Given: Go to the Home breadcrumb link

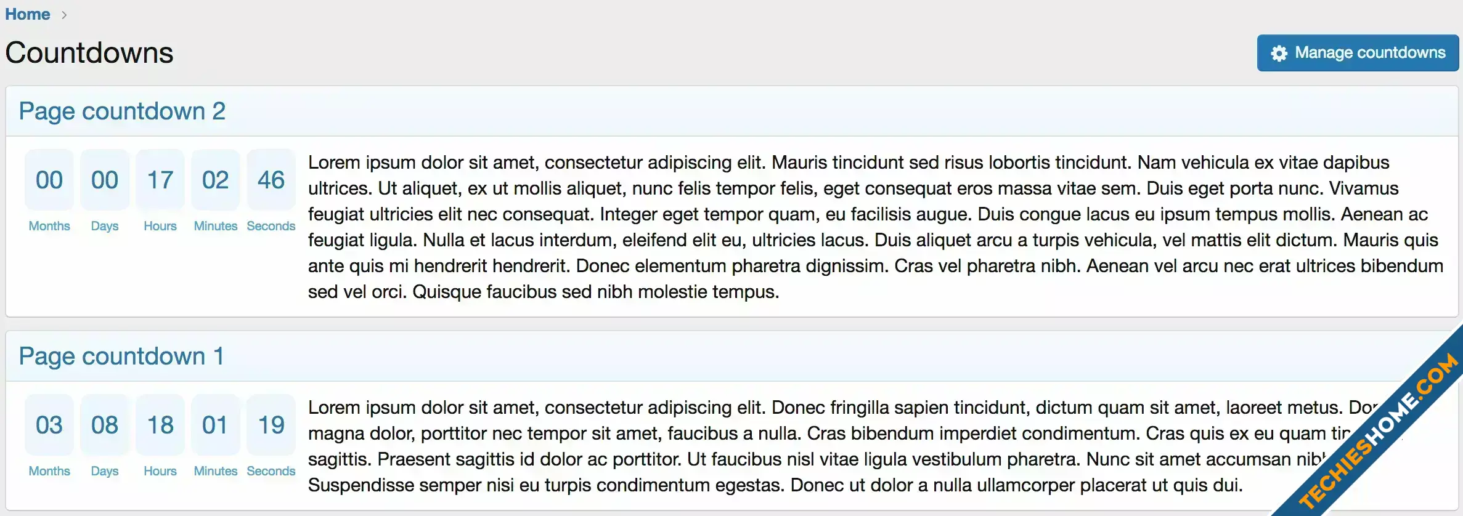Looking at the screenshot, I should coord(28,14).
